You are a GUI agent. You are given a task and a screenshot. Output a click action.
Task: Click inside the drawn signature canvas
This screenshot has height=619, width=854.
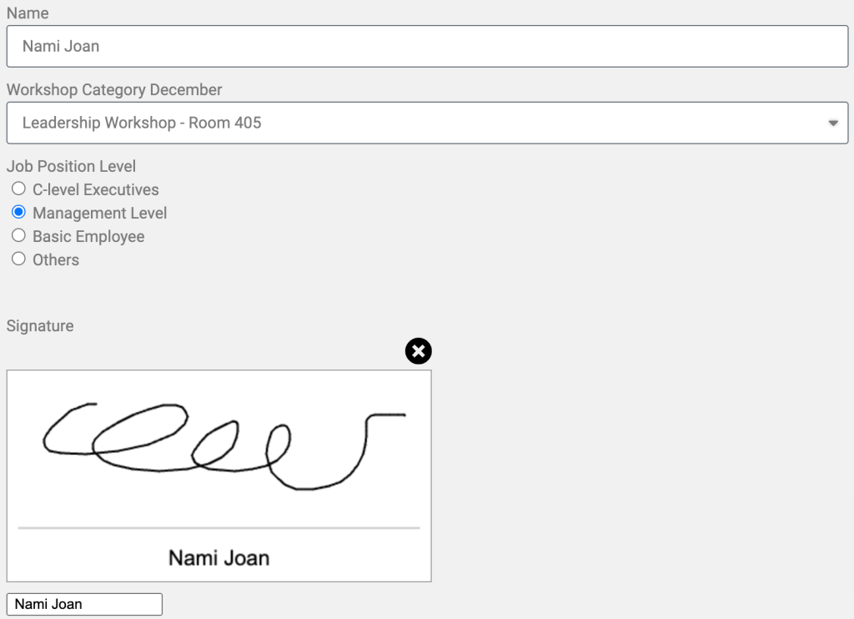click(219, 476)
